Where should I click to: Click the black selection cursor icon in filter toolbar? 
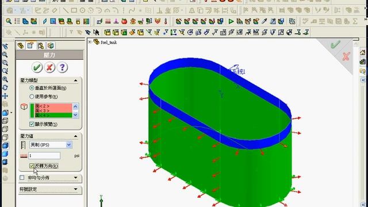click(x=96, y=32)
